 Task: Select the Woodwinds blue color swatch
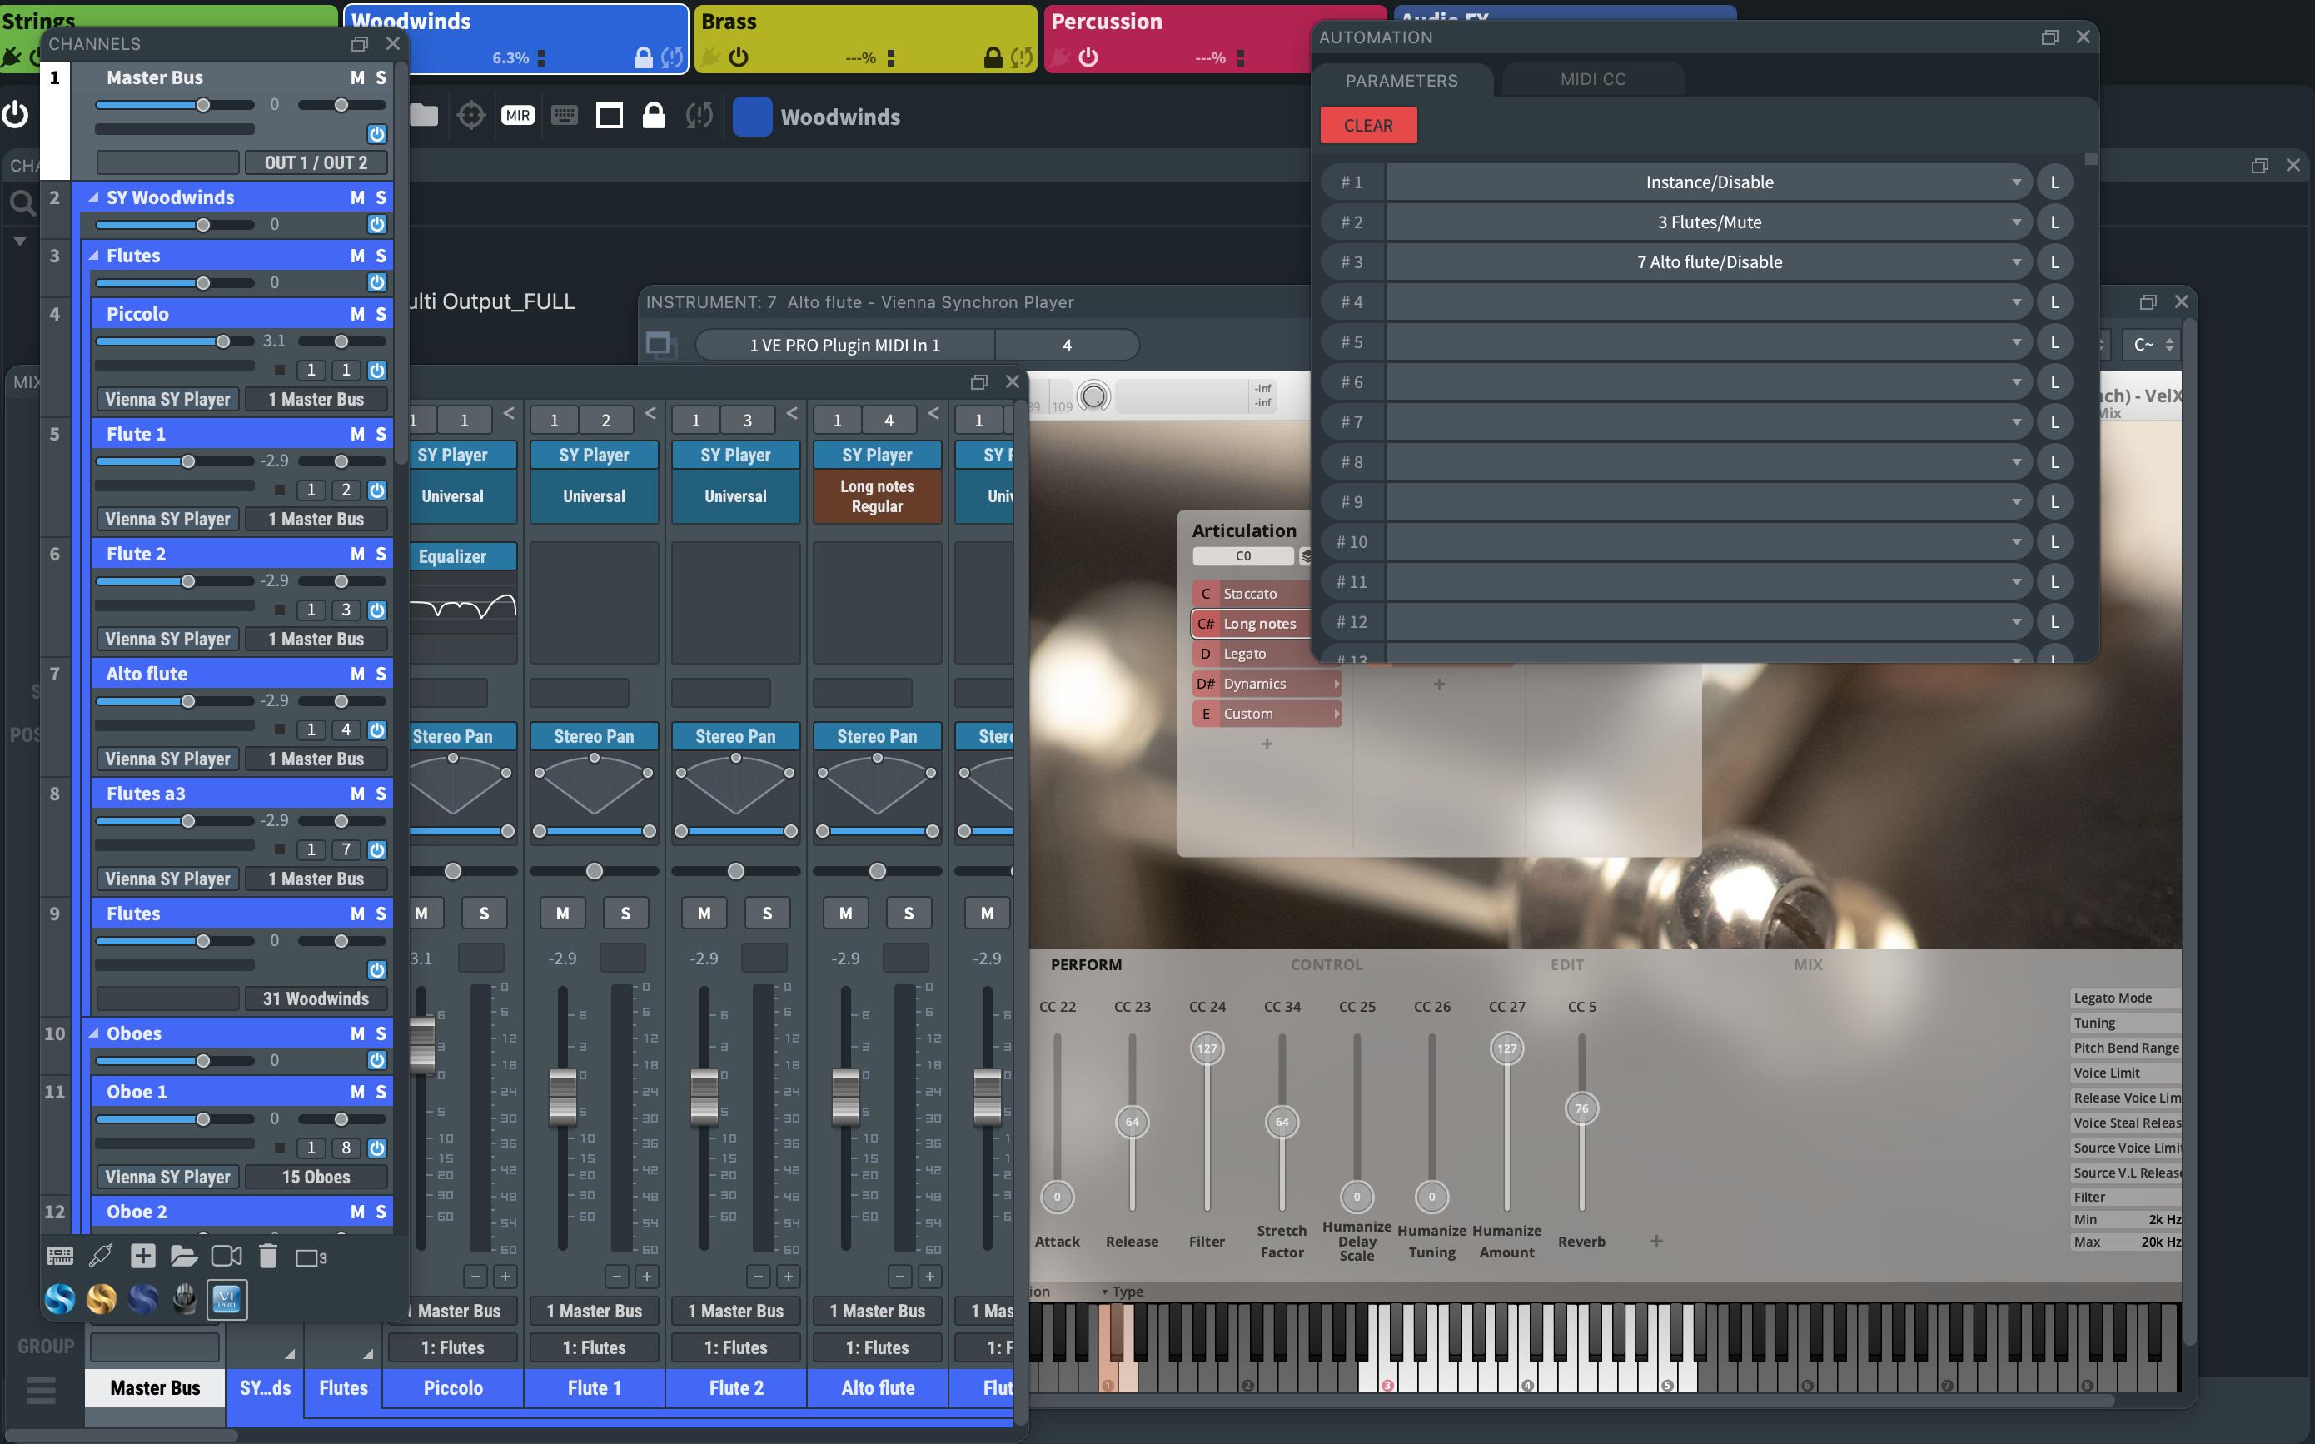[x=752, y=117]
